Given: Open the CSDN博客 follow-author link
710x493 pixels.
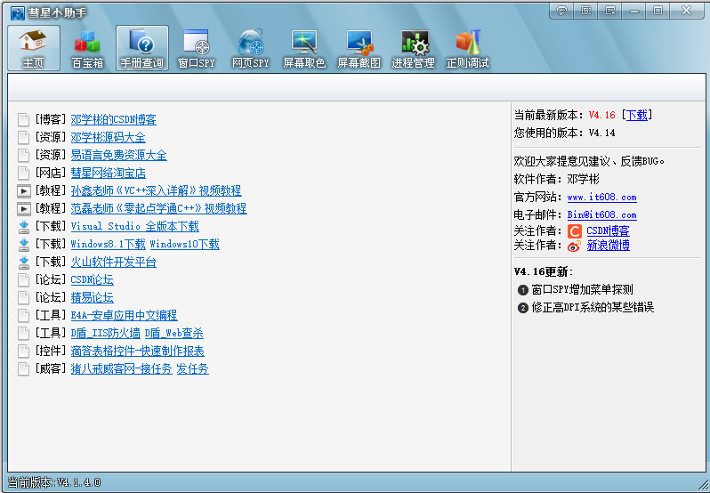Looking at the screenshot, I should pyautogui.click(x=608, y=231).
